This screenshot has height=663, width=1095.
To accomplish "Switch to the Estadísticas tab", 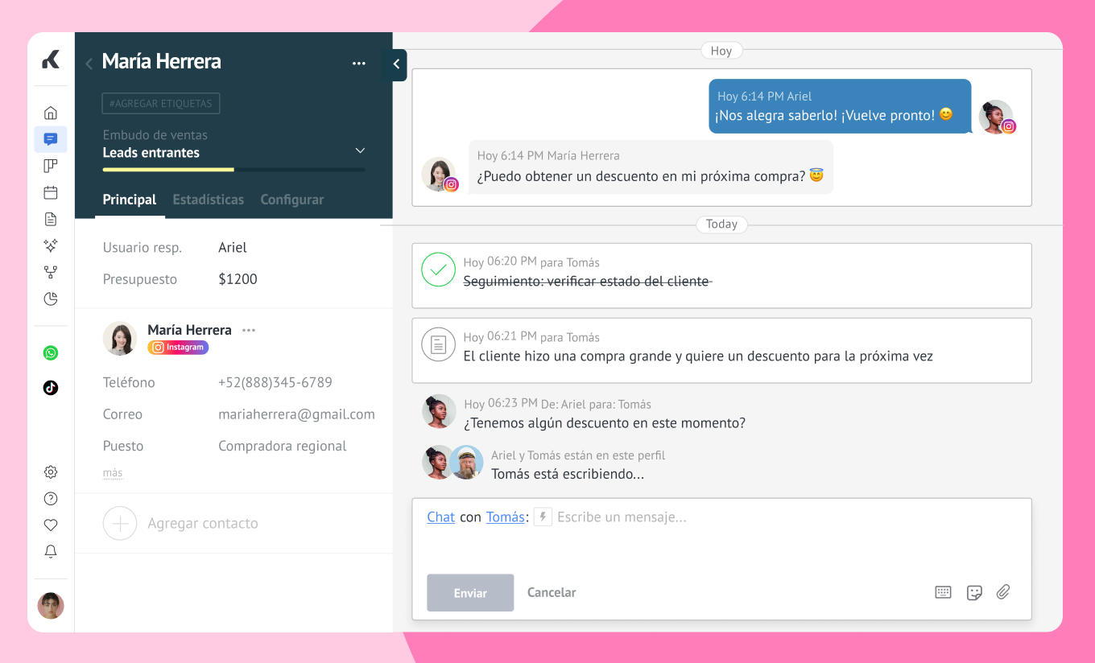I will [208, 200].
